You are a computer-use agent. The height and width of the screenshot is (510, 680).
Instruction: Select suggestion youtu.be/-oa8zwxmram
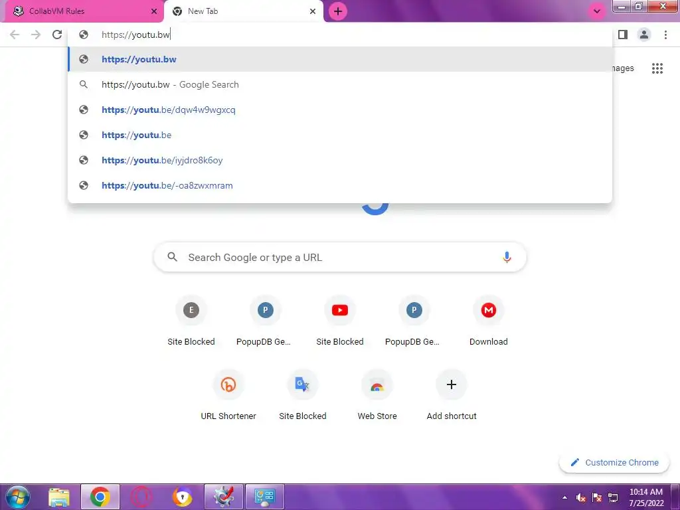click(340, 185)
